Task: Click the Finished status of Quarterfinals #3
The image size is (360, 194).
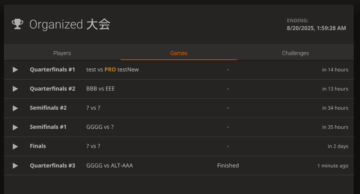Action: pyautogui.click(x=228, y=166)
